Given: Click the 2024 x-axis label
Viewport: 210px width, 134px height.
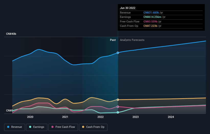Looking at the screenshot, I should click(171, 117).
